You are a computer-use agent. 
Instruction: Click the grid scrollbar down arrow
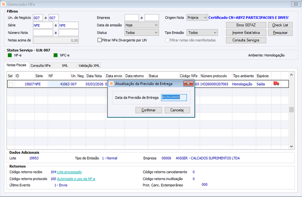(292, 147)
